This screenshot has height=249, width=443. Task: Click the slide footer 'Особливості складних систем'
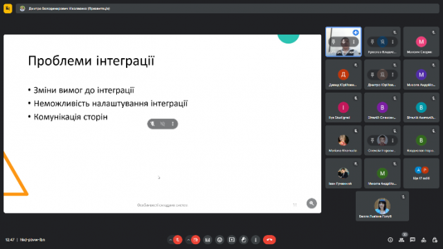[163, 205]
